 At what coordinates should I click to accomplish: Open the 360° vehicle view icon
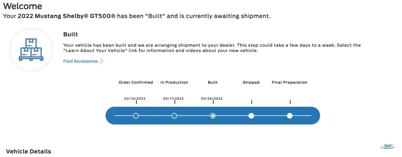click(x=387, y=146)
